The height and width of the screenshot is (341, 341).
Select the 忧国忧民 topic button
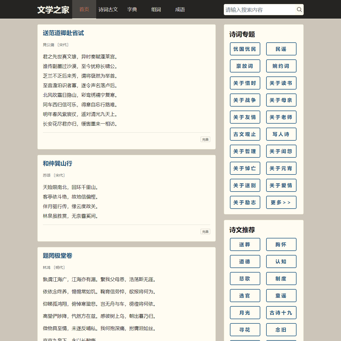click(x=245, y=49)
